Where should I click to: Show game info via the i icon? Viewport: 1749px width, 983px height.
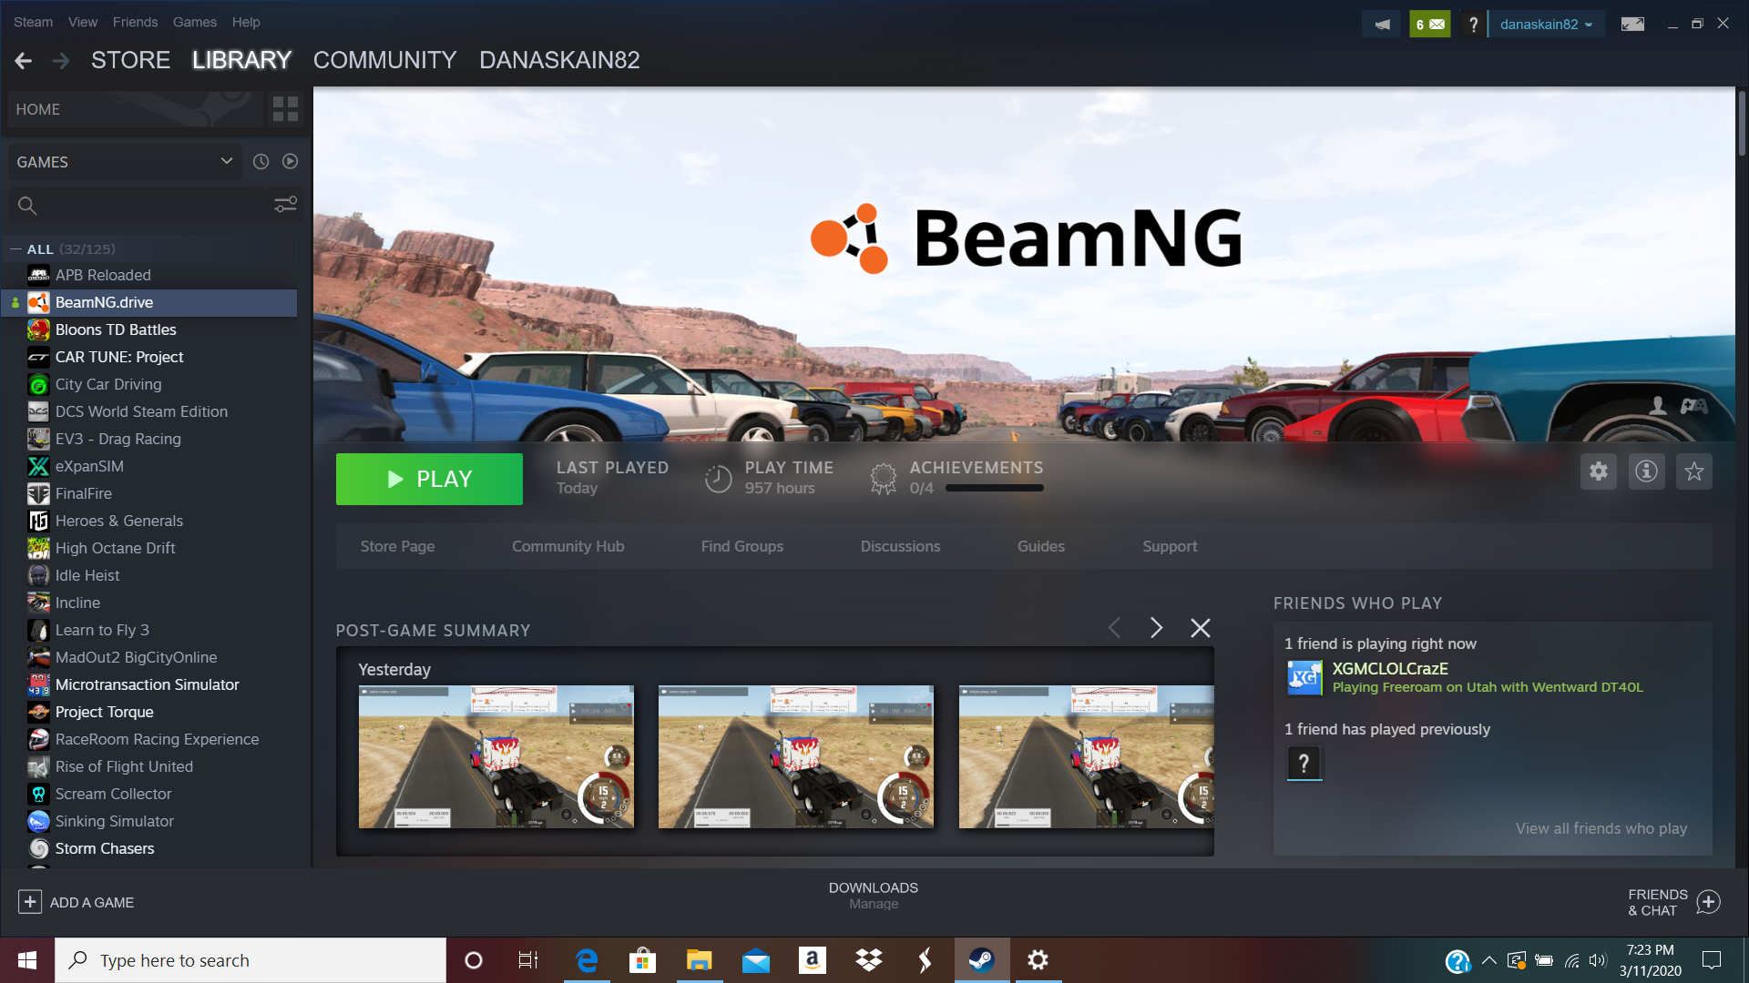coord(1646,471)
